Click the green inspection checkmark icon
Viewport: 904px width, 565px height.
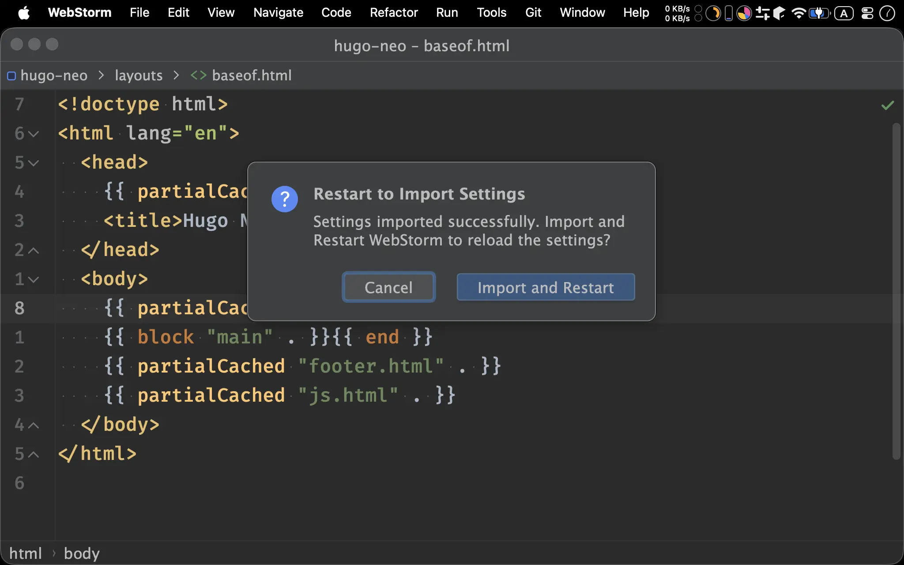(887, 105)
